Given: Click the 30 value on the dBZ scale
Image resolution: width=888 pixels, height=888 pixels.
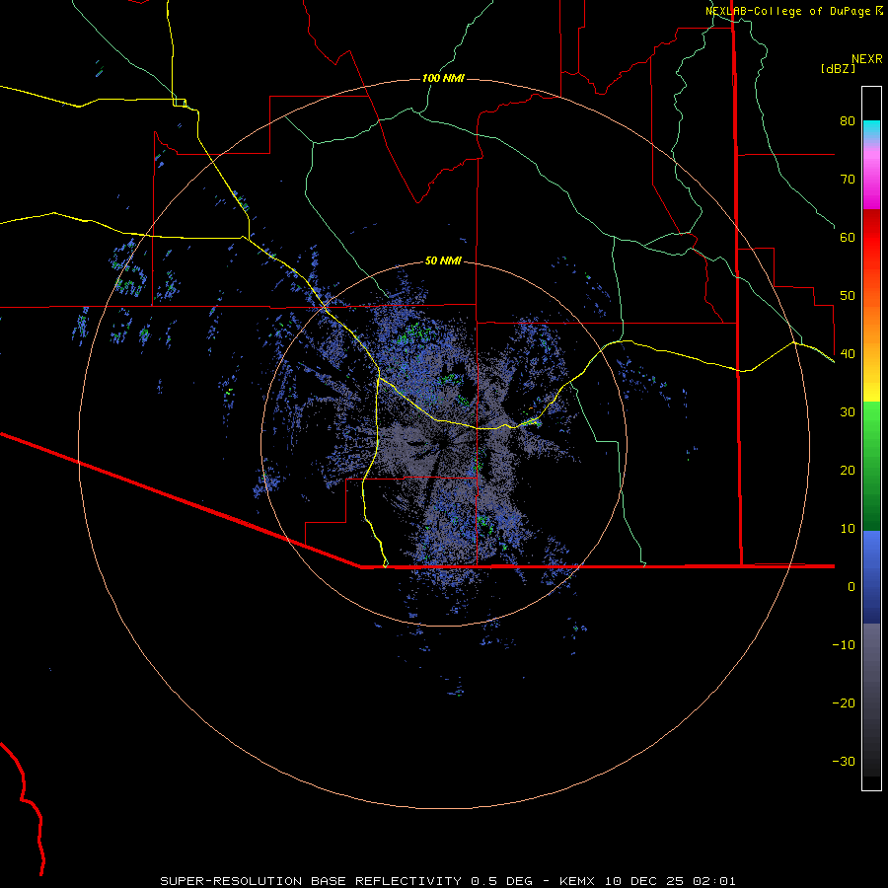Looking at the screenshot, I should click(848, 411).
